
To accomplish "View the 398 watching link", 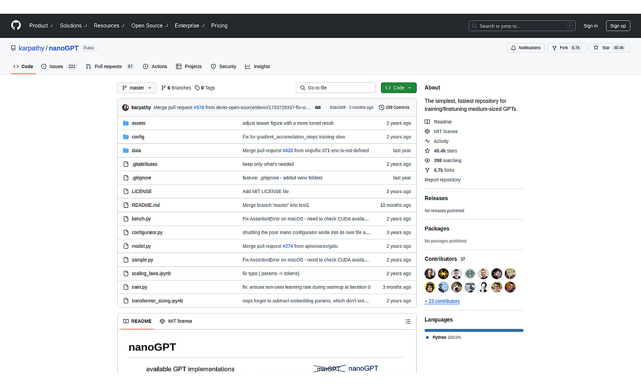I will pyautogui.click(x=443, y=161).
